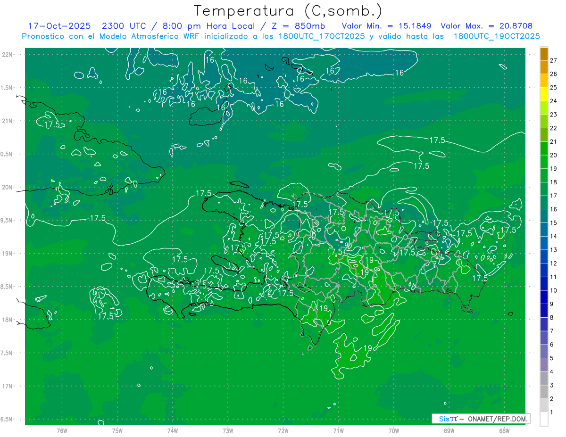Viewport: 566px width, 437px height.
Task: Click the 72W longitude axis label
Action: pyautogui.click(x=283, y=430)
